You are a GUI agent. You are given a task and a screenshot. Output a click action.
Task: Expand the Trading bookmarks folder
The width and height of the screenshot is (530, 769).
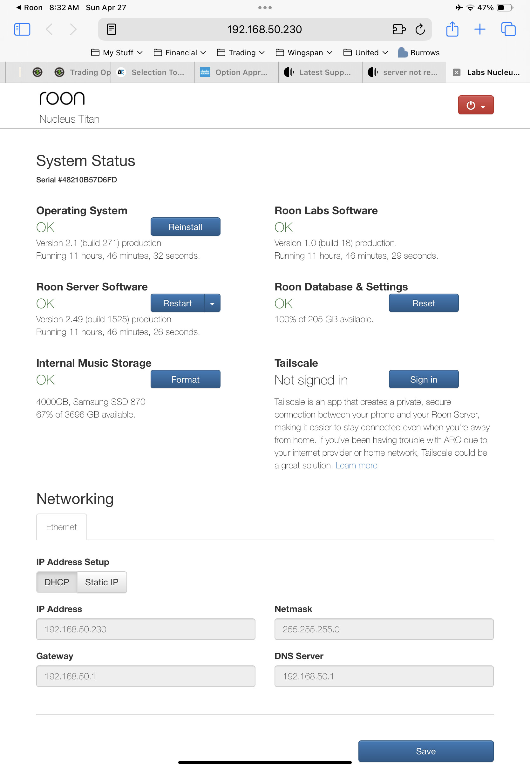point(241,52)
